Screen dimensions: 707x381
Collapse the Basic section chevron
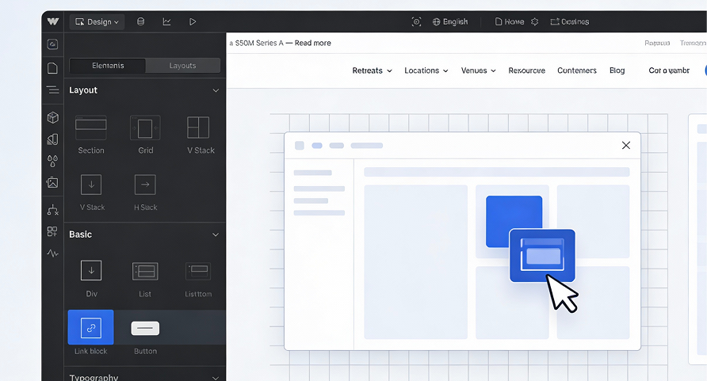click(216, 235)
